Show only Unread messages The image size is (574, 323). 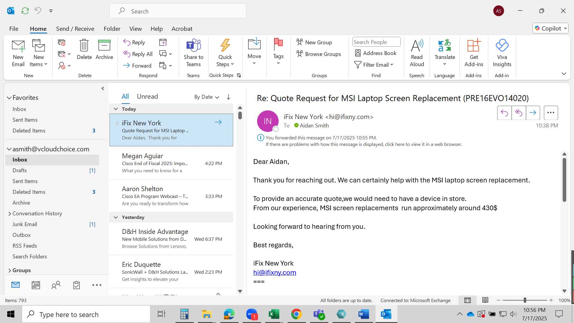coord(147,96)
